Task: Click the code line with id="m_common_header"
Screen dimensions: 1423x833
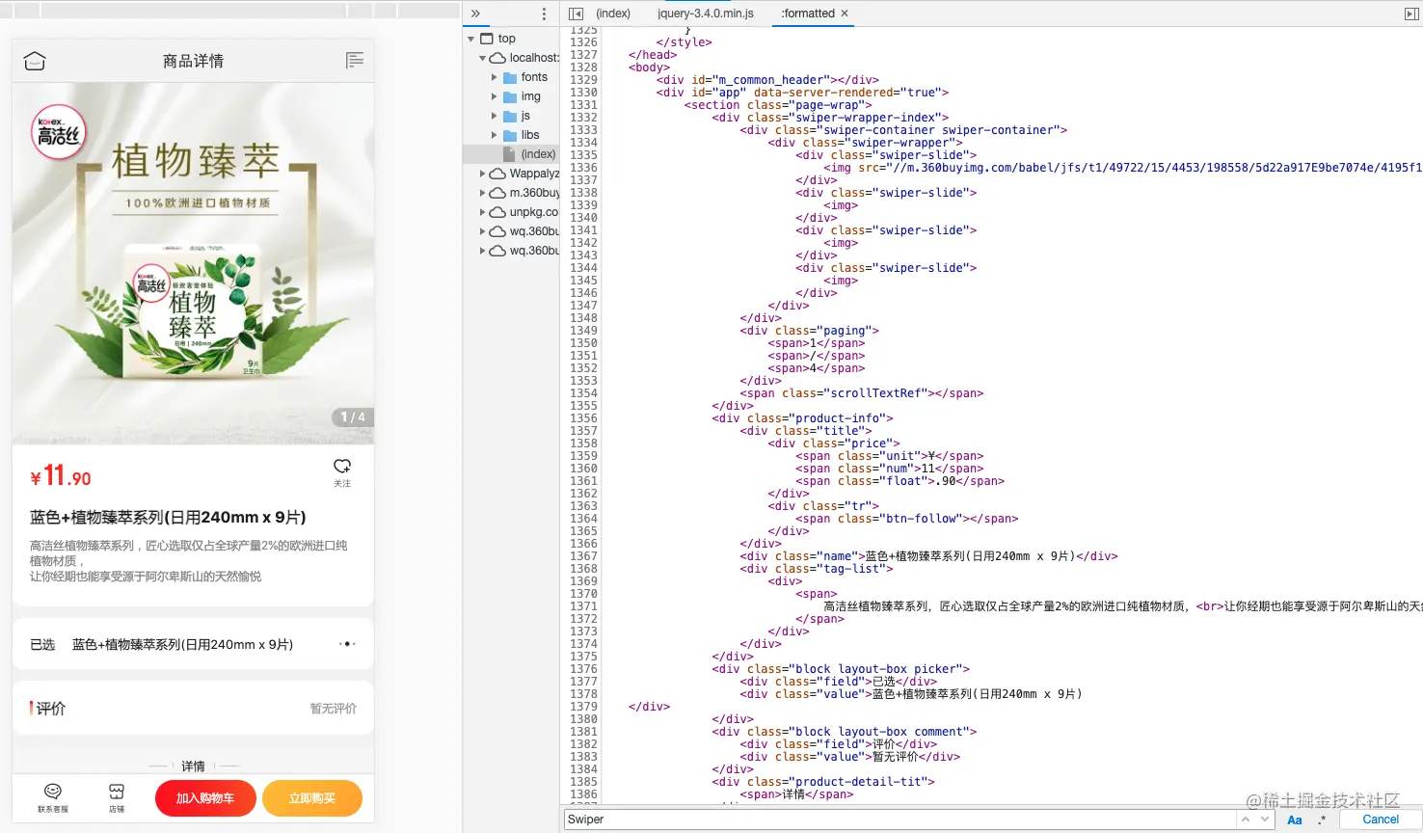Action: pyautogui.click(x=767, y=80)
